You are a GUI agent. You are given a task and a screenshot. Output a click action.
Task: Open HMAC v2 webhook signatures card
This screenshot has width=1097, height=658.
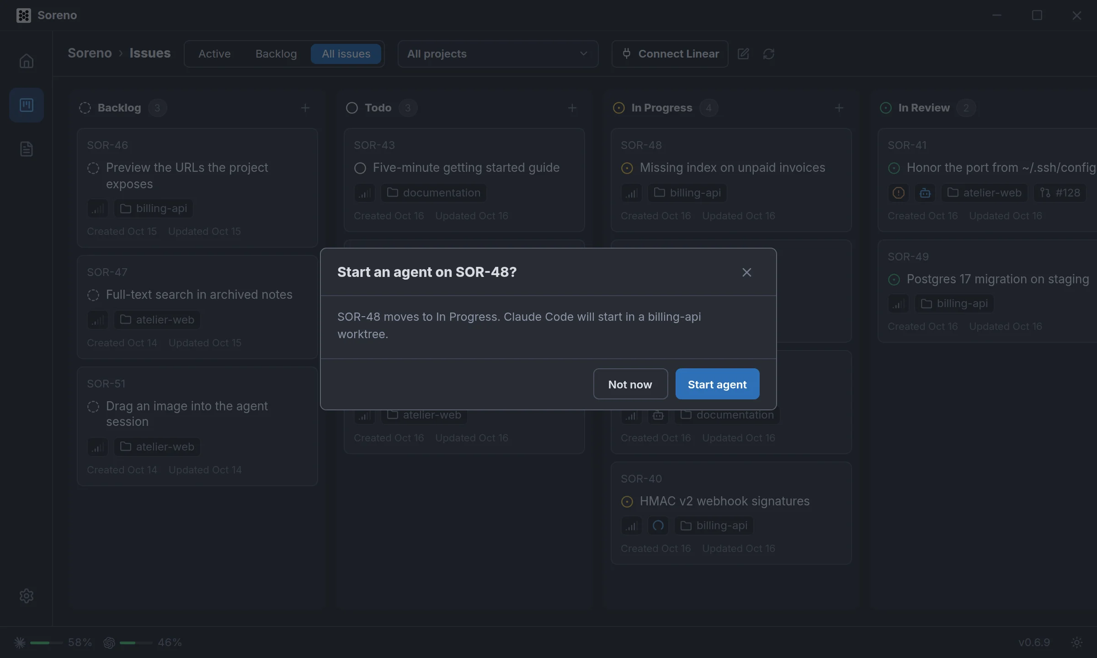click(x=731, y=513)
